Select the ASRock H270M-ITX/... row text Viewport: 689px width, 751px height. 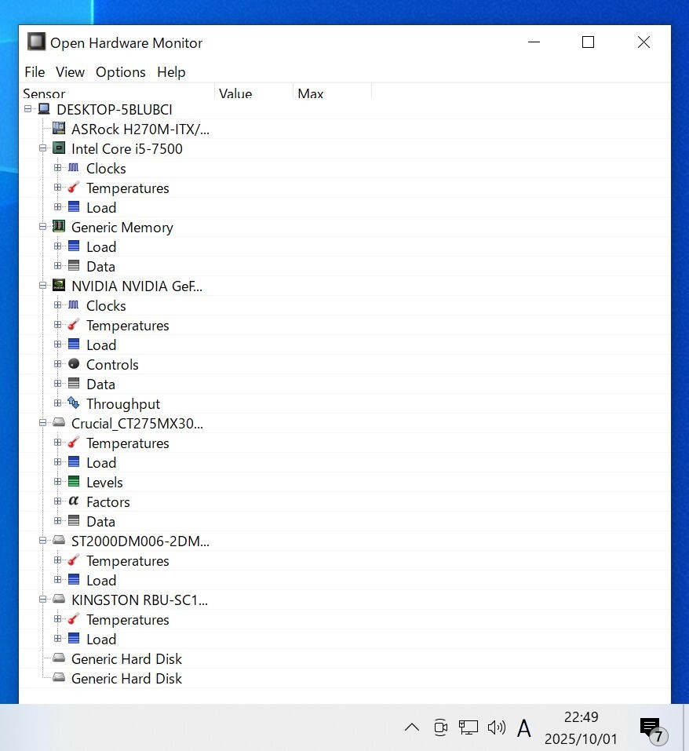point(140,129)
